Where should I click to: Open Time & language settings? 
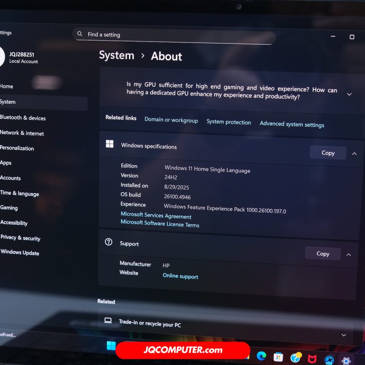(x=19, y=193)
